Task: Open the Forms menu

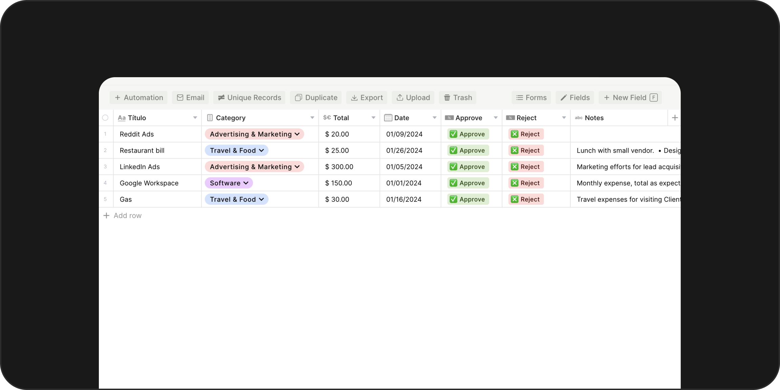Action: pyautogui.click(x=531, y=97)
